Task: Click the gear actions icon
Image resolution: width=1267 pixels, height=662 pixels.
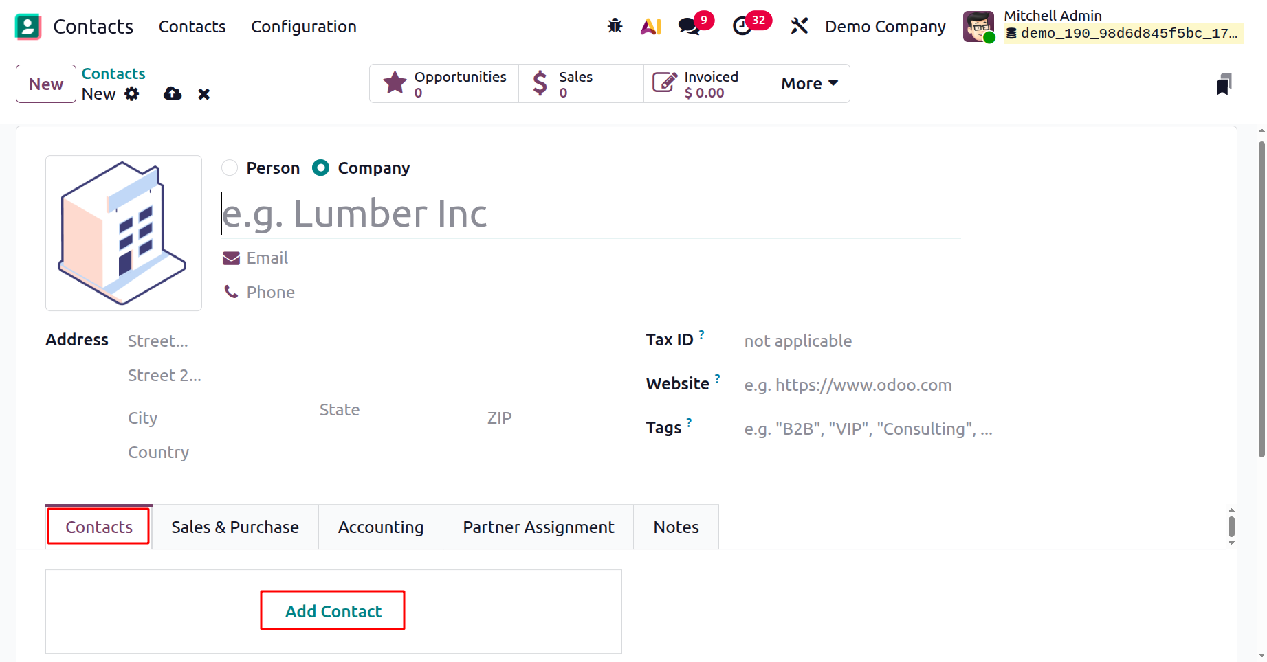Action: (x=132, y=94)
